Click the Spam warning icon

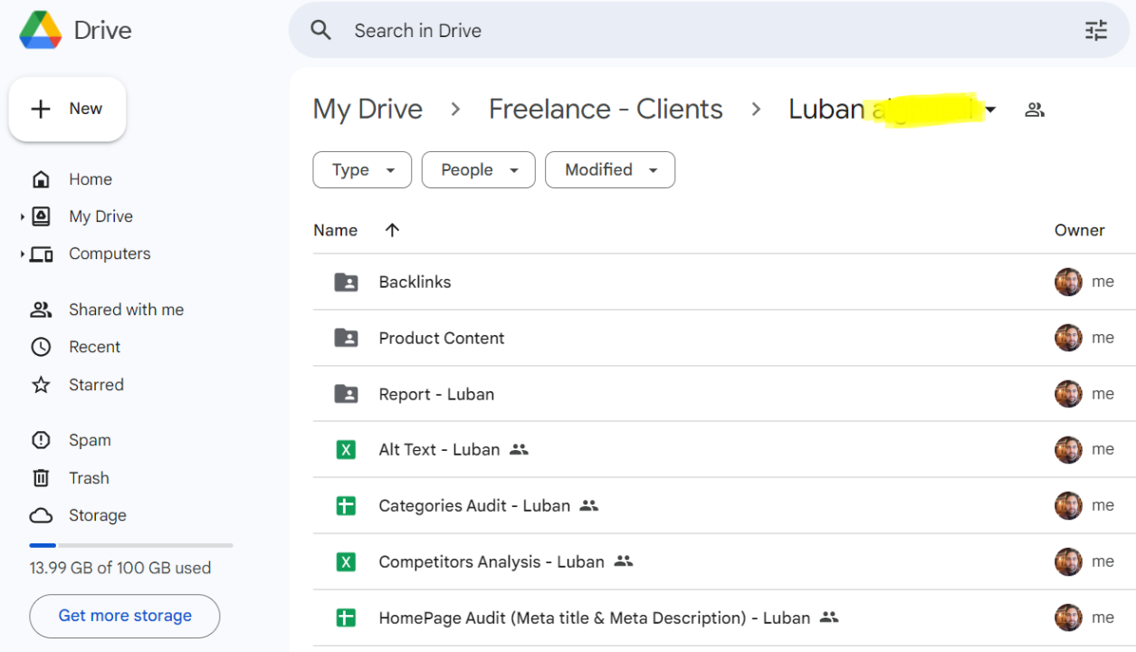[41, 440]
